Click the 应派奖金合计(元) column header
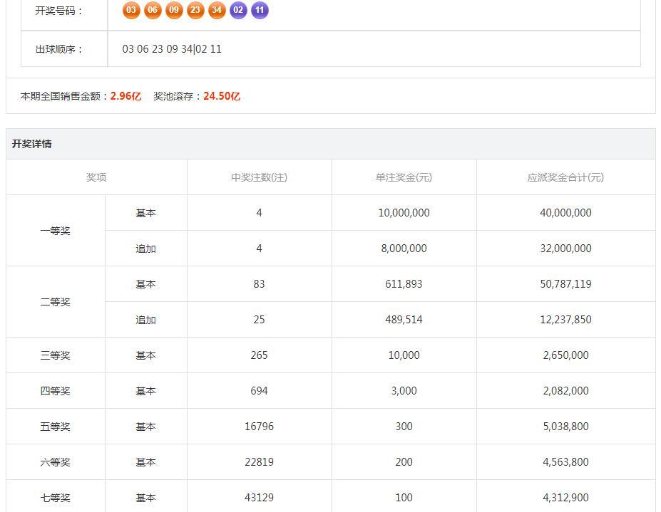 (x=565, y=177)
